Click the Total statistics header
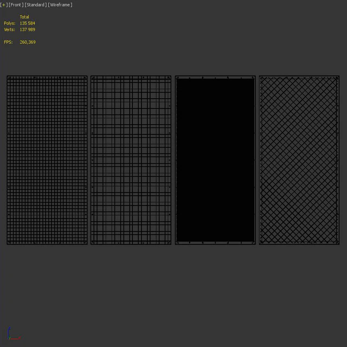Screen dimensions: 347x347 coord(24,17)
